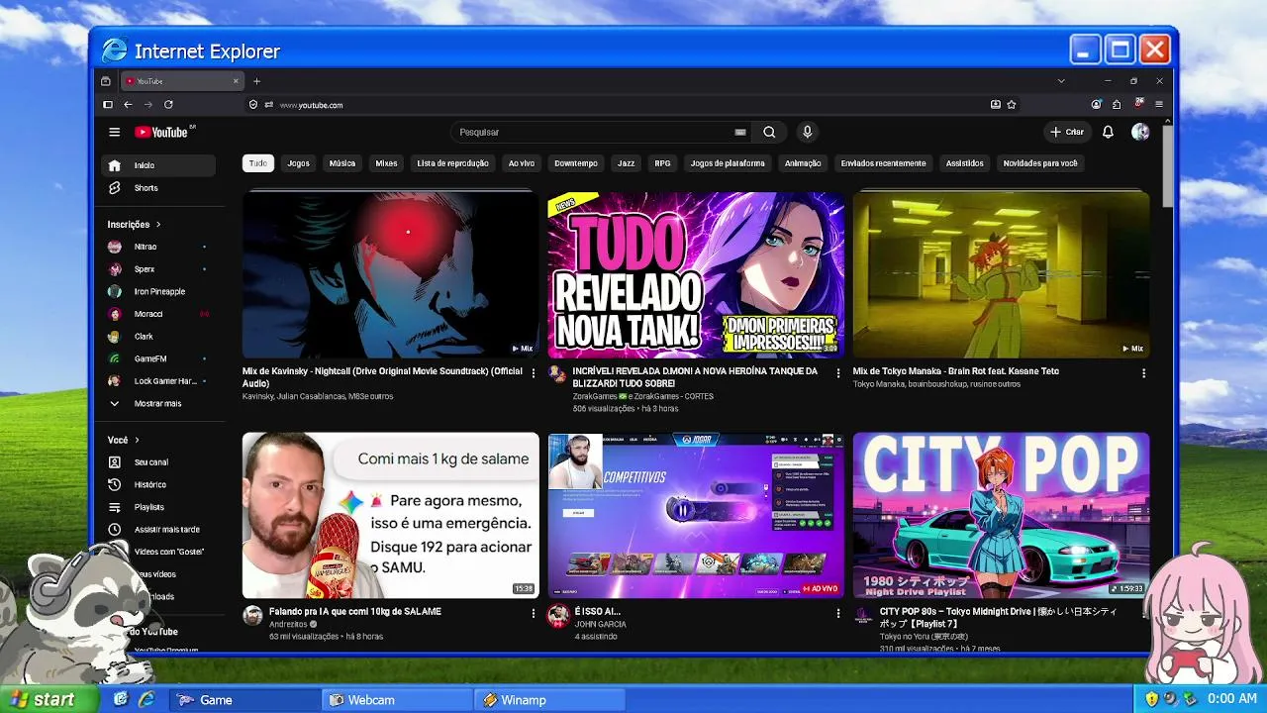Bookmark this page with the star icon

tap(1012, 104)
